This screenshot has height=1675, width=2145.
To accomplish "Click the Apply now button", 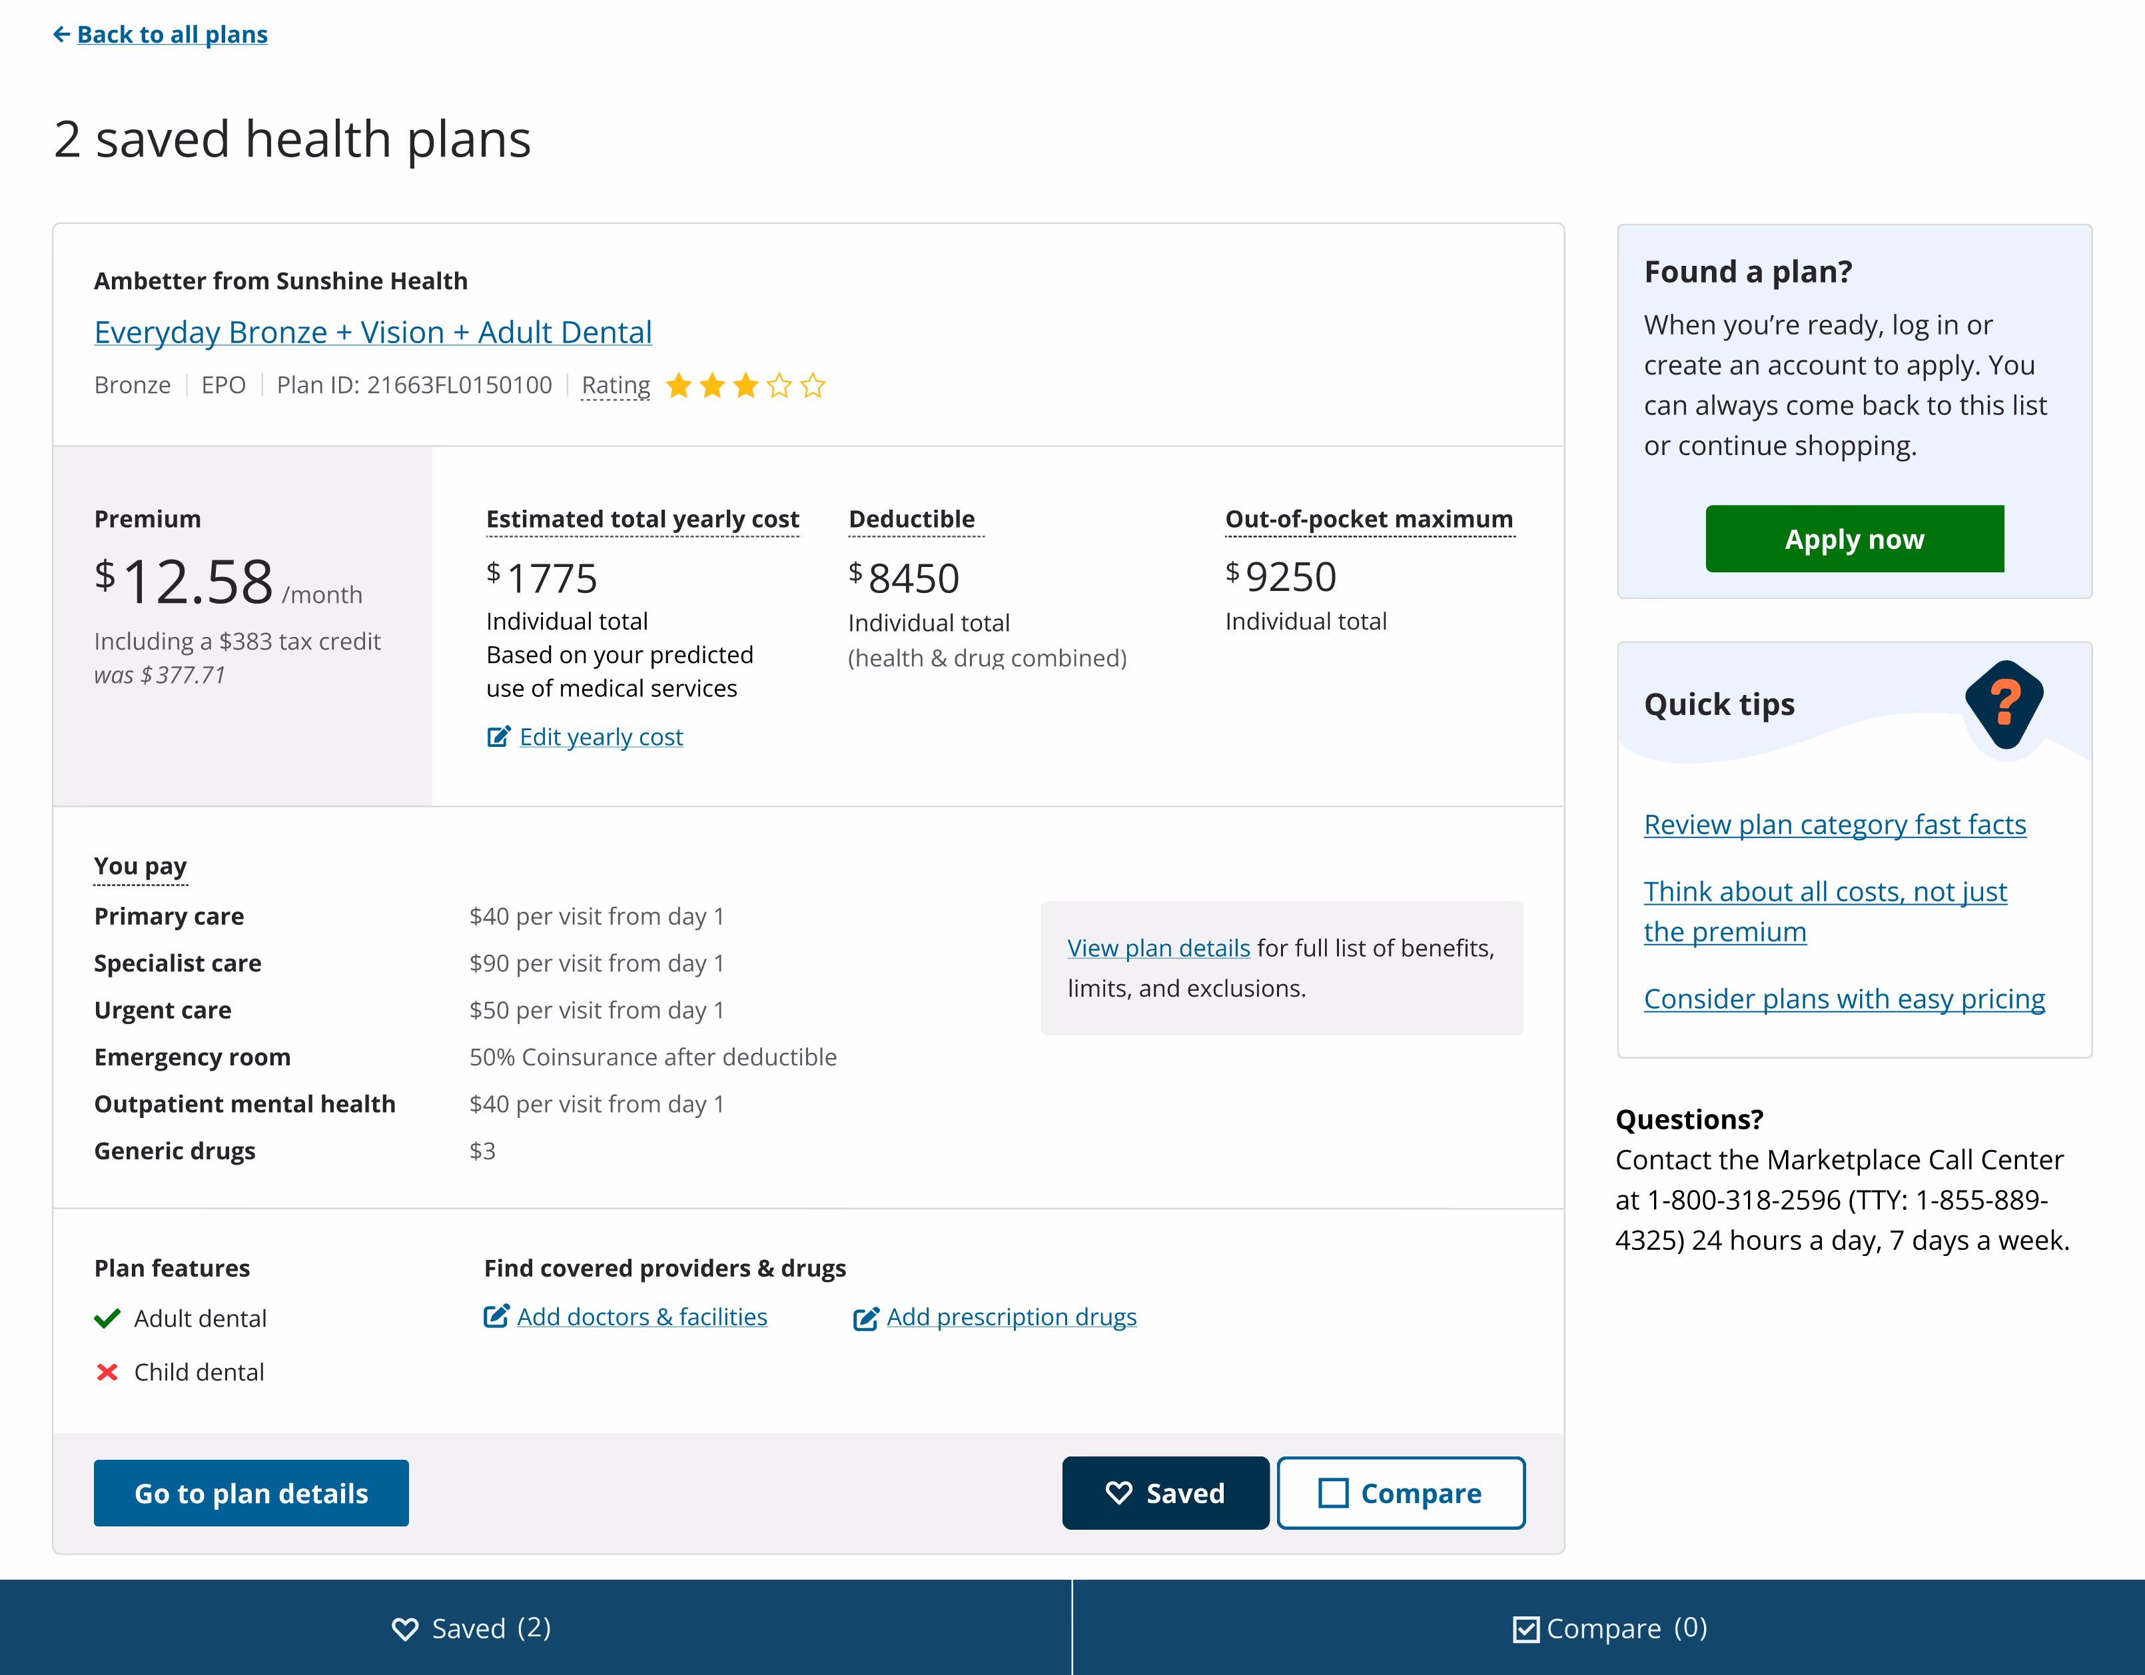I will click(1855, 539).
